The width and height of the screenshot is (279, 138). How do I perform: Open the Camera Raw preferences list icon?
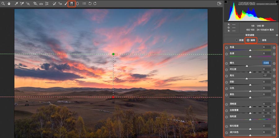point(84,3)
